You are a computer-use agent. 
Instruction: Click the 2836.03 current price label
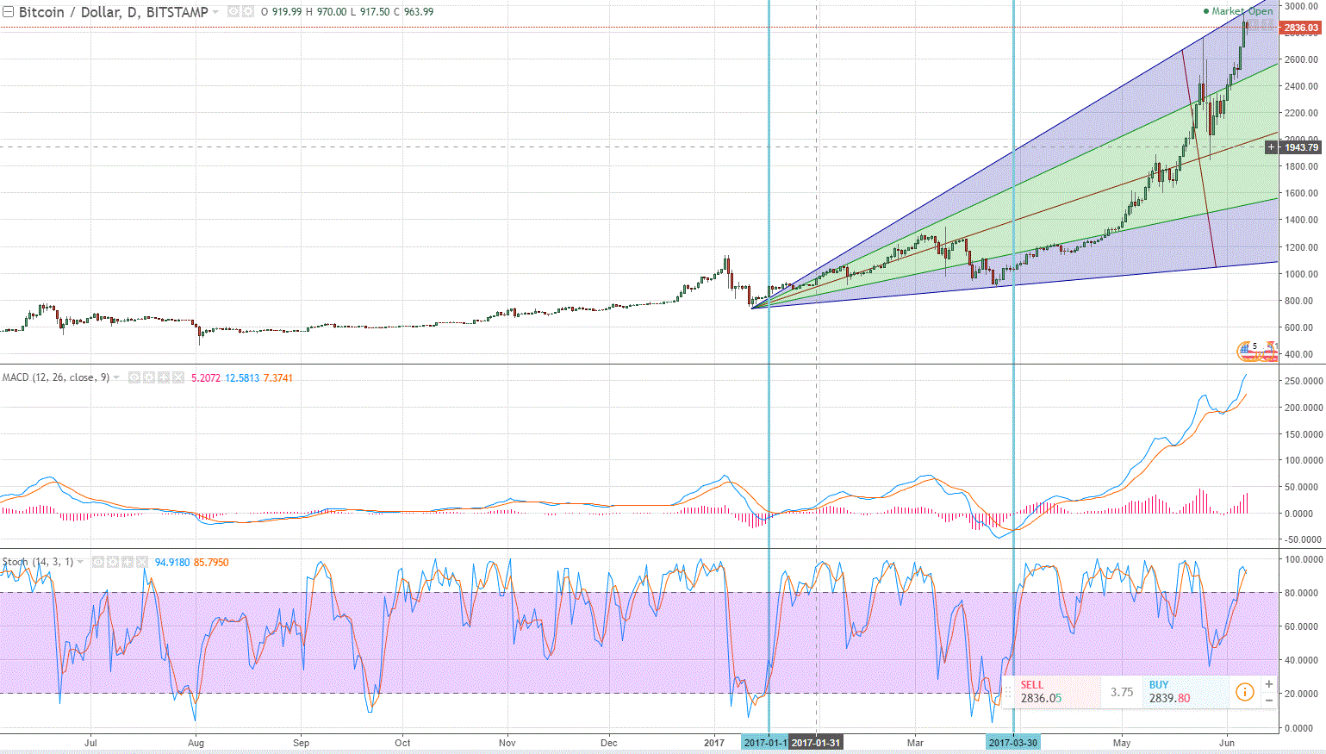coord(1300,28)
